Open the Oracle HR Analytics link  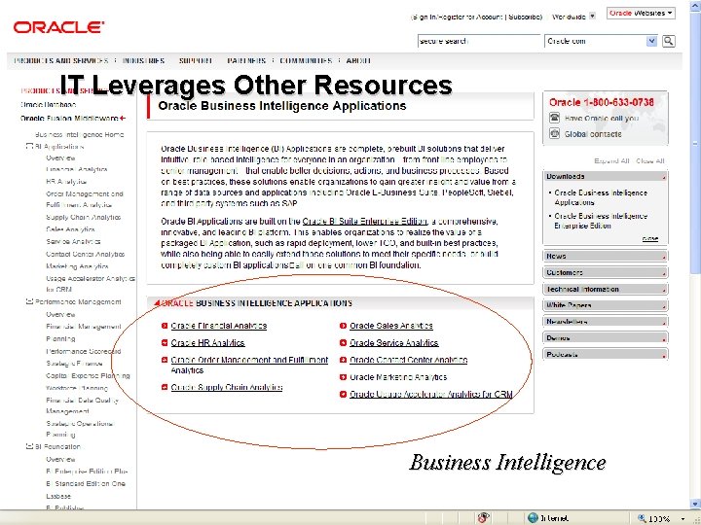pyautogui.click(x=207, y=343)
